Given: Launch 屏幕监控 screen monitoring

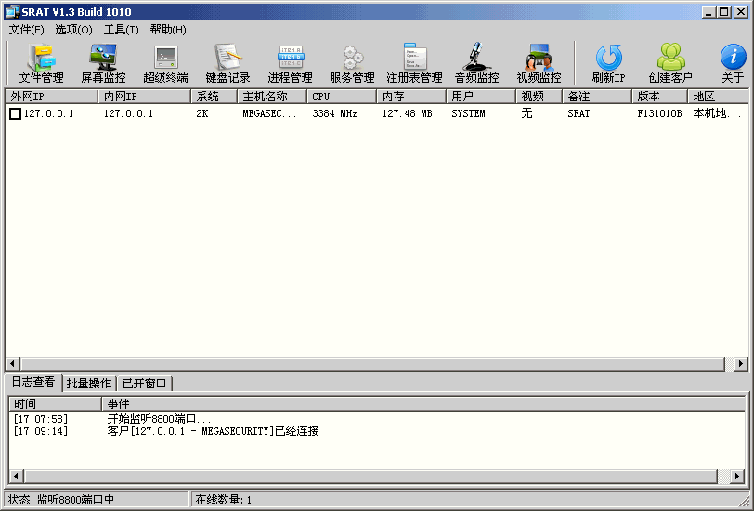Looking at the screenshot, I should click(103, 63).
